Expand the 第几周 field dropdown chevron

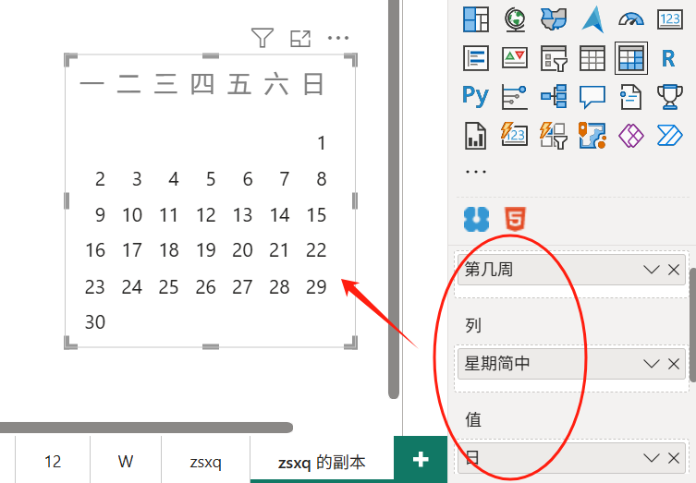tap(651, 270)
